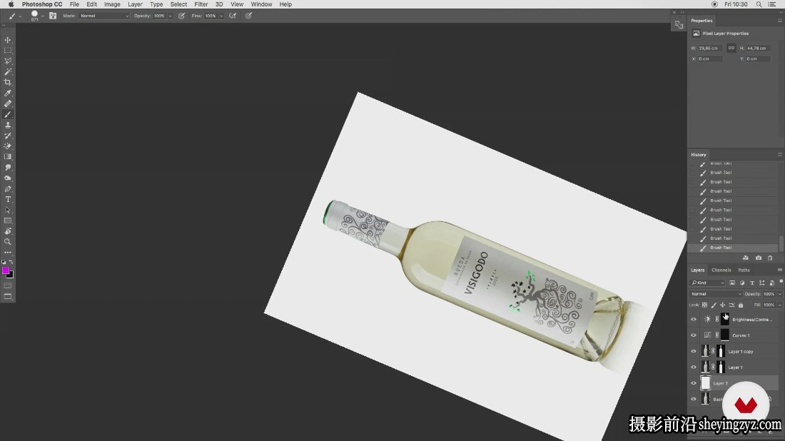Image resolution: width=785 pixels, height=441 pixels.
Task: Toggle link width and height
Action: click(731, 48)
